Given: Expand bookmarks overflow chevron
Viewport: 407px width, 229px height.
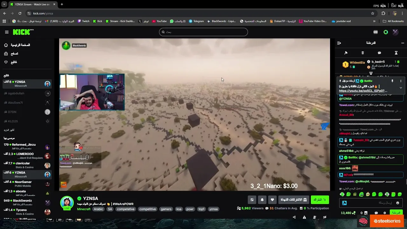Looking at the screenshot, I should [x=374, y=21].
